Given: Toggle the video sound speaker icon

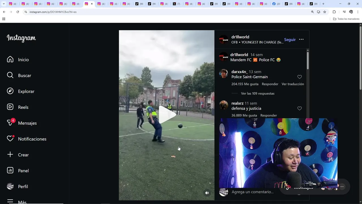Looking at the screenshot, I should (207, 193).
